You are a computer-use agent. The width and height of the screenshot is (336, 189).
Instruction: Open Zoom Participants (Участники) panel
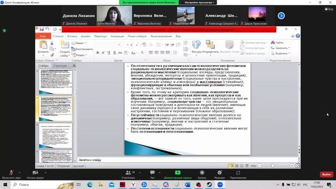point(128,174)
